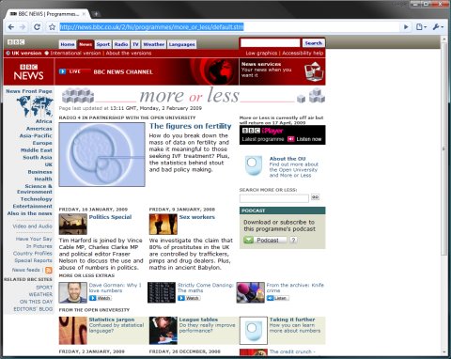The height and width of the screenshot is (359, 451).
Task: Click the BBC logo in the top bar
Action: coord(16,42)
